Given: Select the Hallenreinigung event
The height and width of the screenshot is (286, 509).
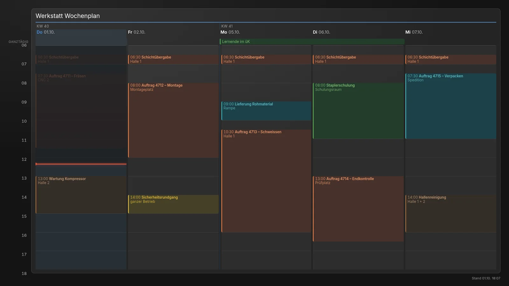Looking at the screenshot, I should [x=451, y=214].
